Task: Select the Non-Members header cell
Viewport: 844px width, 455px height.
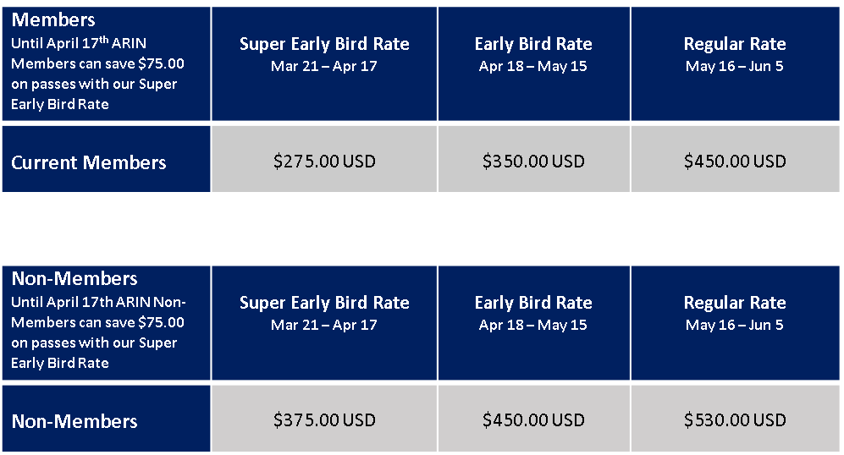Action: tap(106, 323)
